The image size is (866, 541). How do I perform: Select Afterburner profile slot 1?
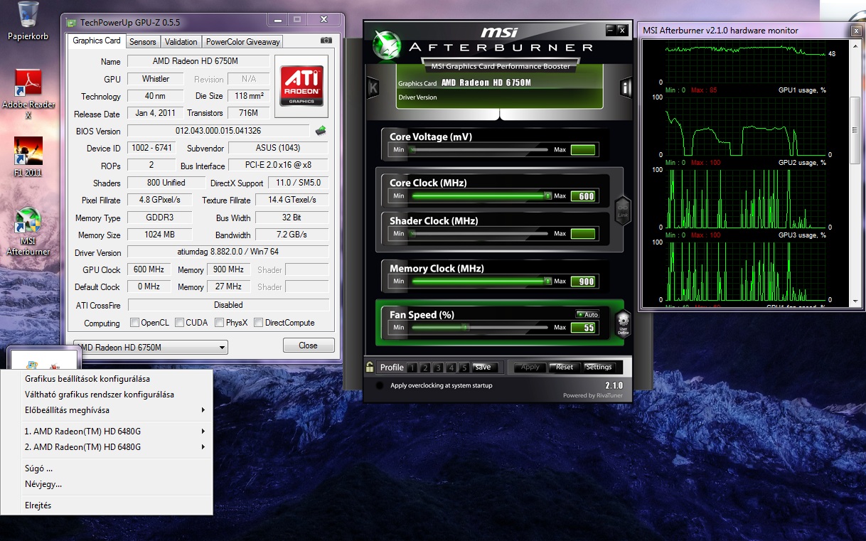point(412,368)
